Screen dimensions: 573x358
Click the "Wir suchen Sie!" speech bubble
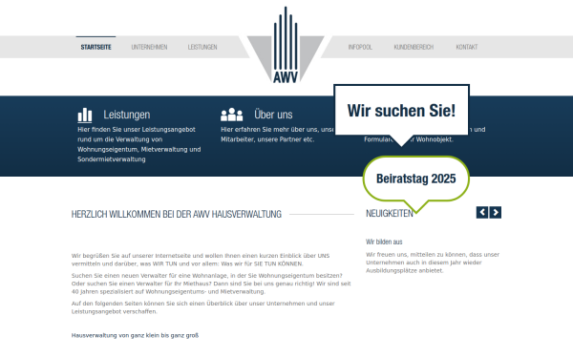tap(401, 111)
